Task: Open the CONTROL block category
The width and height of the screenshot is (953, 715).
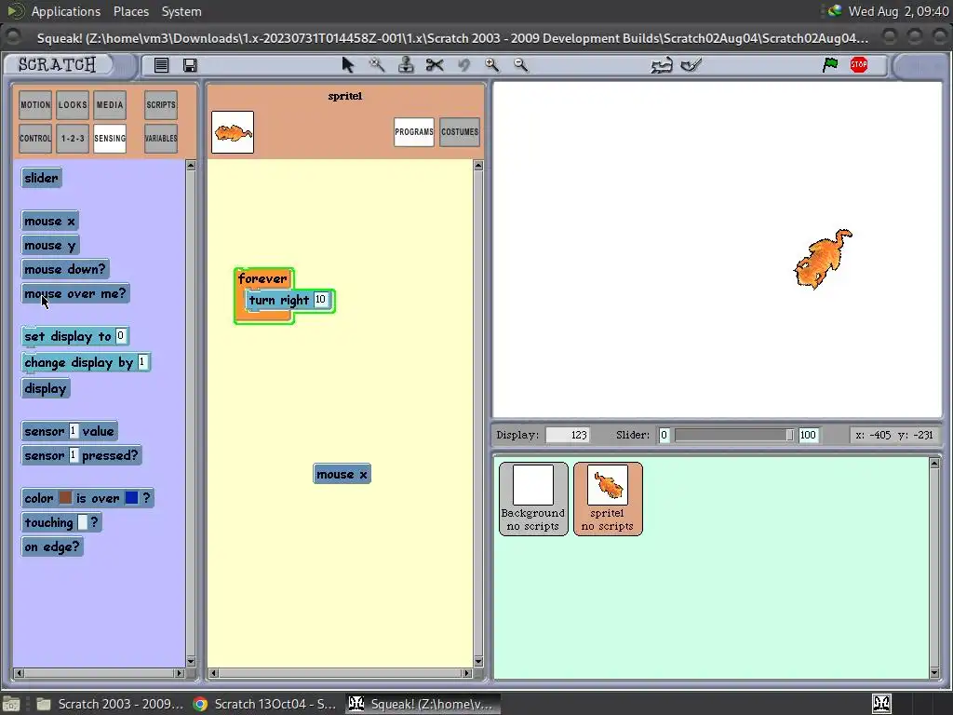Action: pyautogui.click(x=35, y=139)
